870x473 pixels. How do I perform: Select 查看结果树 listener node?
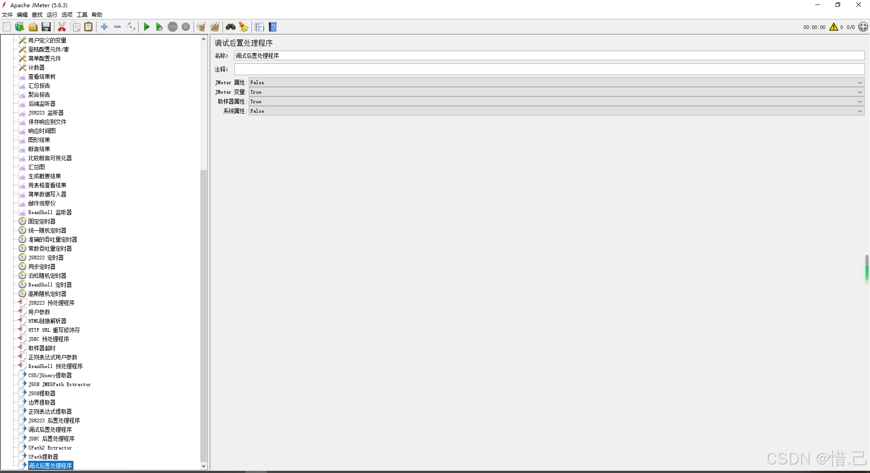pos(42,76)
